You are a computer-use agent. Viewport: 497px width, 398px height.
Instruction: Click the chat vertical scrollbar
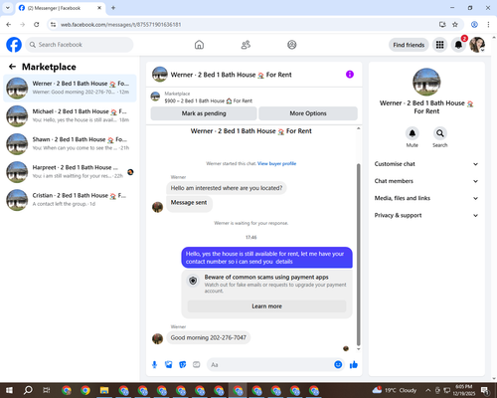pos(358,255)
